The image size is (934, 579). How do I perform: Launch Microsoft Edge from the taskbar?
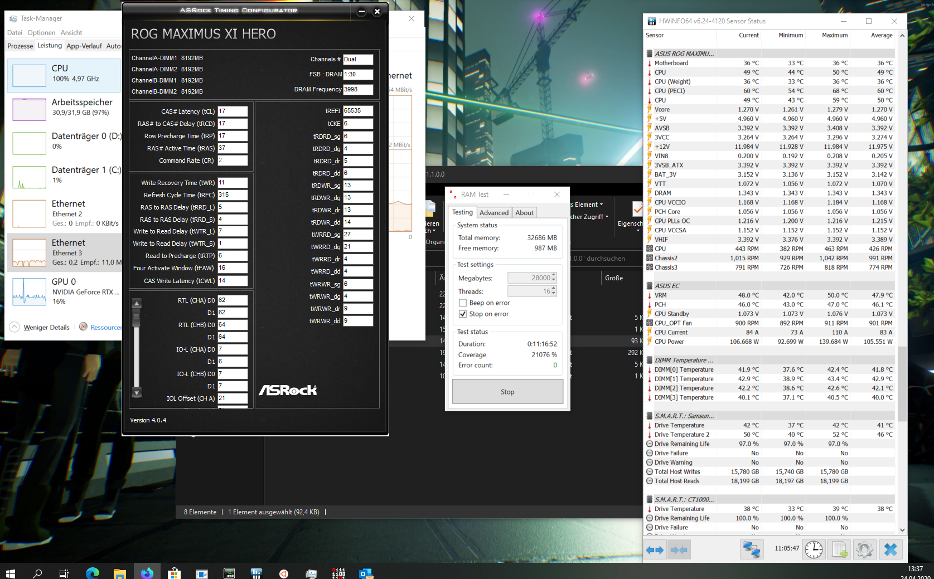(x=93, y=573)
